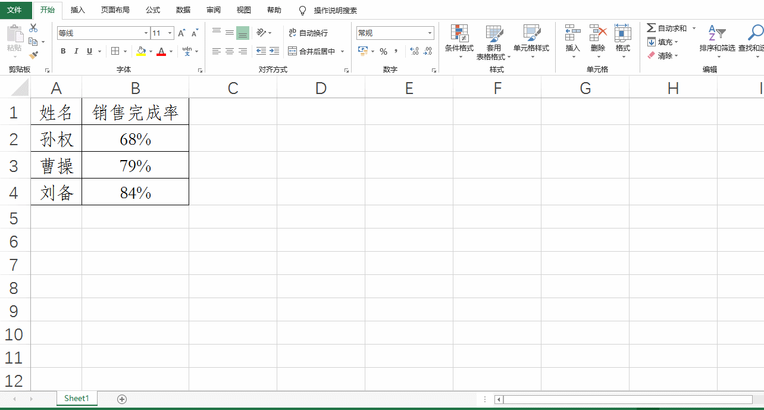Open the fill color dropdown arrow
The image size is (764, 410).
pyautogui.click(x=150, y=51)
